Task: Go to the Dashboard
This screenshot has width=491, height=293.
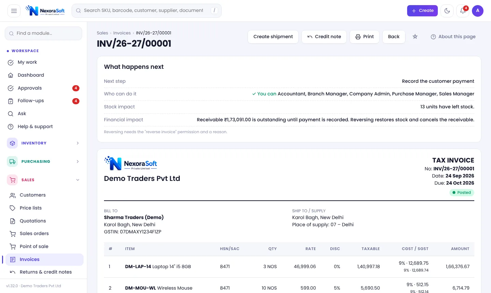Action: tap(44, 75)
